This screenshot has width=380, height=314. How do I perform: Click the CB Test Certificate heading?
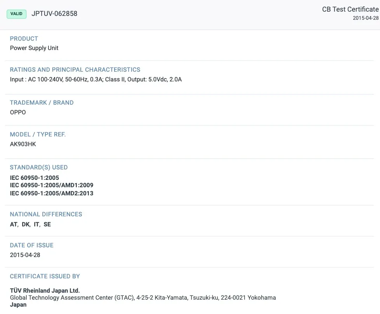(x=350, y=9)
